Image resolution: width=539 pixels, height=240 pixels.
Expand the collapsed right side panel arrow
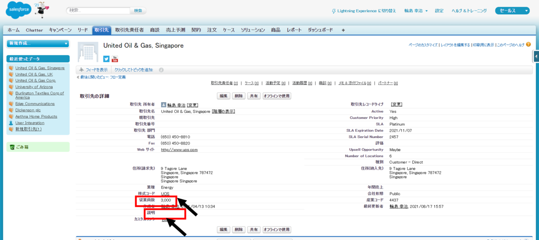pos(536,56)
